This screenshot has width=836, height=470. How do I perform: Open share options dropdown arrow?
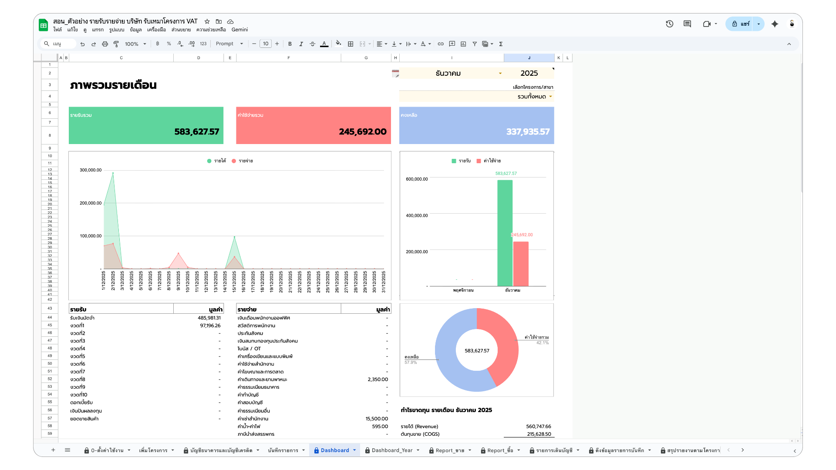point(758,24)
